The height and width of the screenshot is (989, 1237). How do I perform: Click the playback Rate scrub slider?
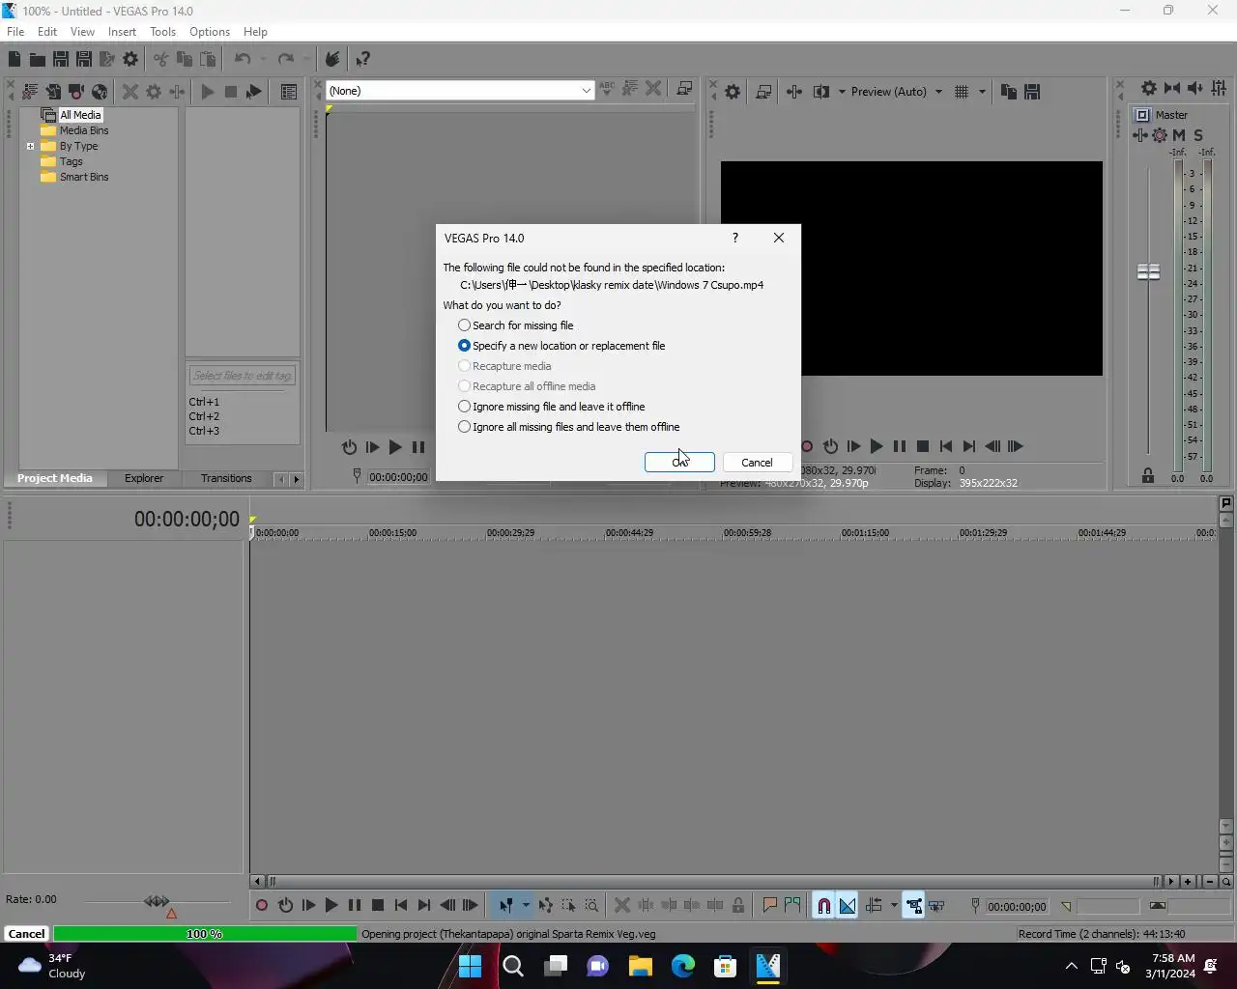[157, 902]
